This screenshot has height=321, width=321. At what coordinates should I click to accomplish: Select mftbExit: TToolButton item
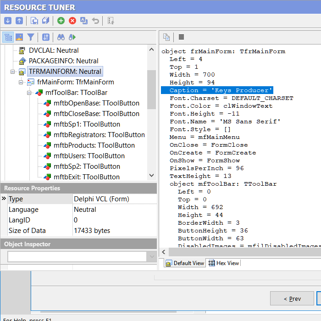(x=87, y=177)
